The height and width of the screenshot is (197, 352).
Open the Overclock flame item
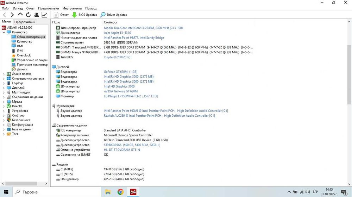click(24, 55)
